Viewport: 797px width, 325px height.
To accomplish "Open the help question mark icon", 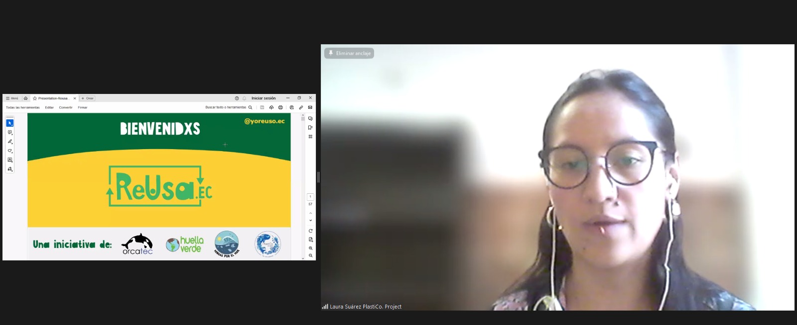I will [237, 98].
